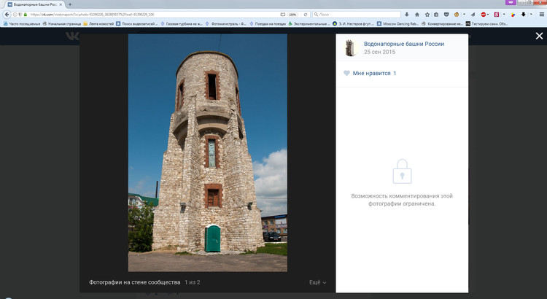
Task: Open the site information icon in address bar
Action: [x=15, y=15]
